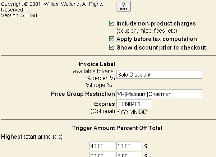Toggle Apply before tax computation checkbox
Image resolution: width=216 pixels, height=157 pixels.
pyautogui.click(x=112, y=39)
